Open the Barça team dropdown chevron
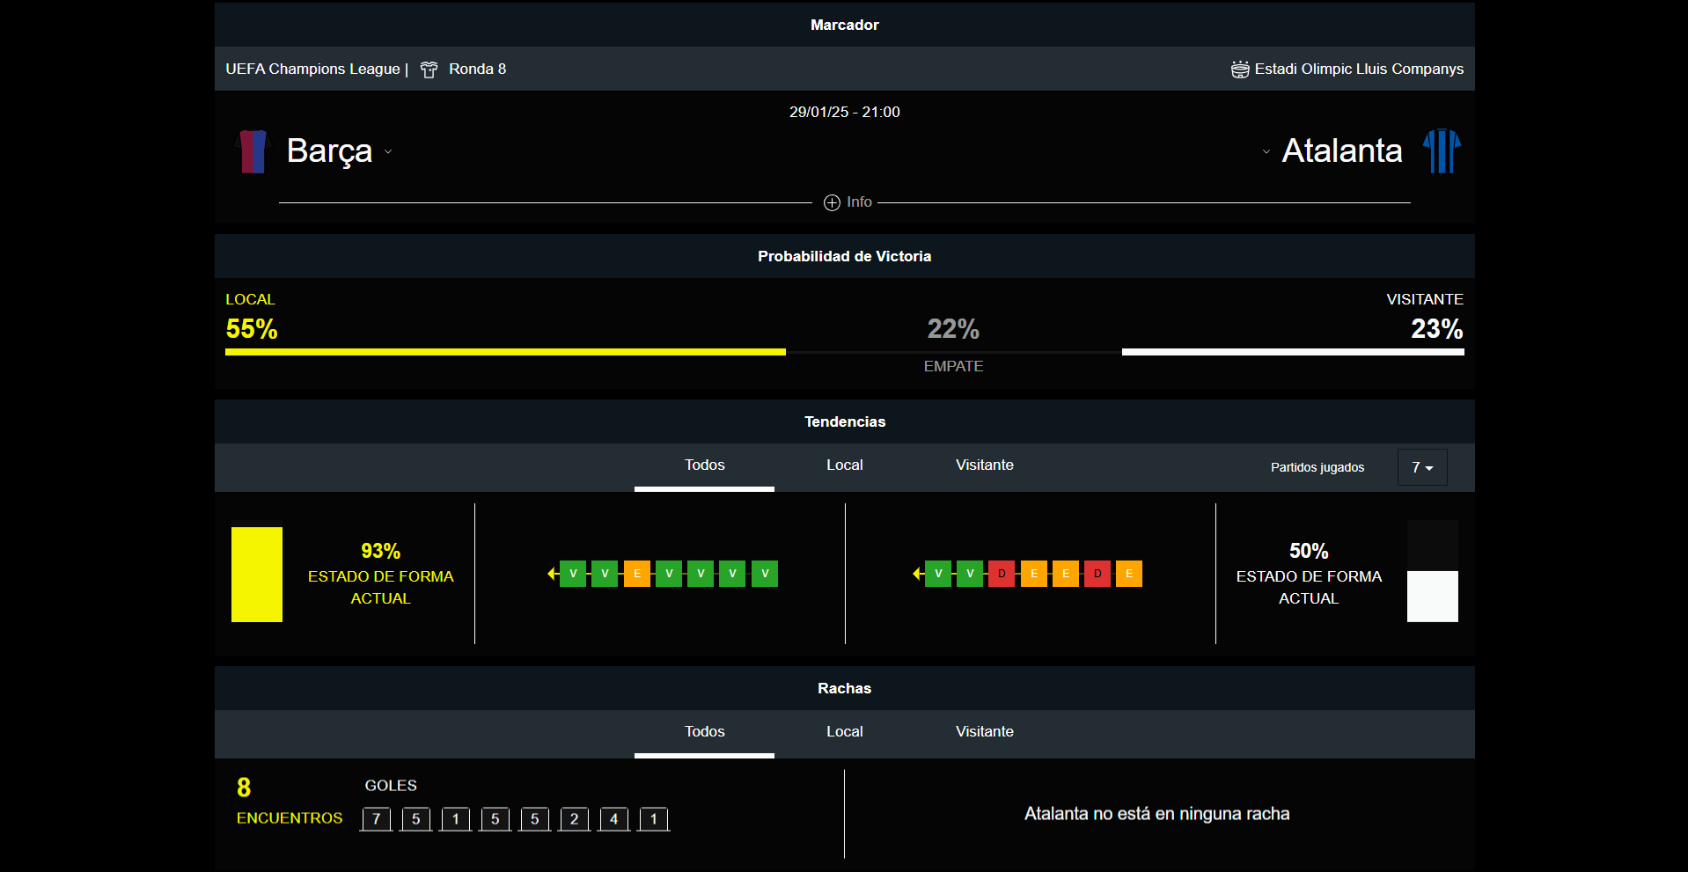Viewport: 1688px width, 872px height. point(388,151)
